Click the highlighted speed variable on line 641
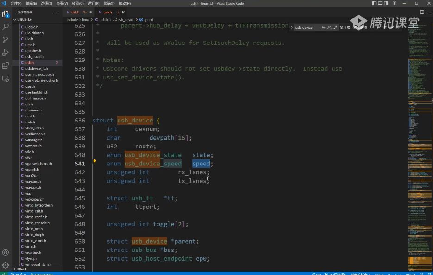Image resolution: width=433 pixels, height=275 pixels. pos(201,164)
